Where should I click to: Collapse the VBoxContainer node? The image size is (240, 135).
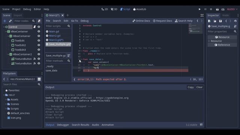pyautogui.click(x=6, y=31)
